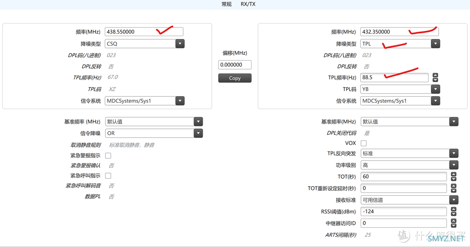Decrease TOT(秒) with down arrow

coord(453,179)
